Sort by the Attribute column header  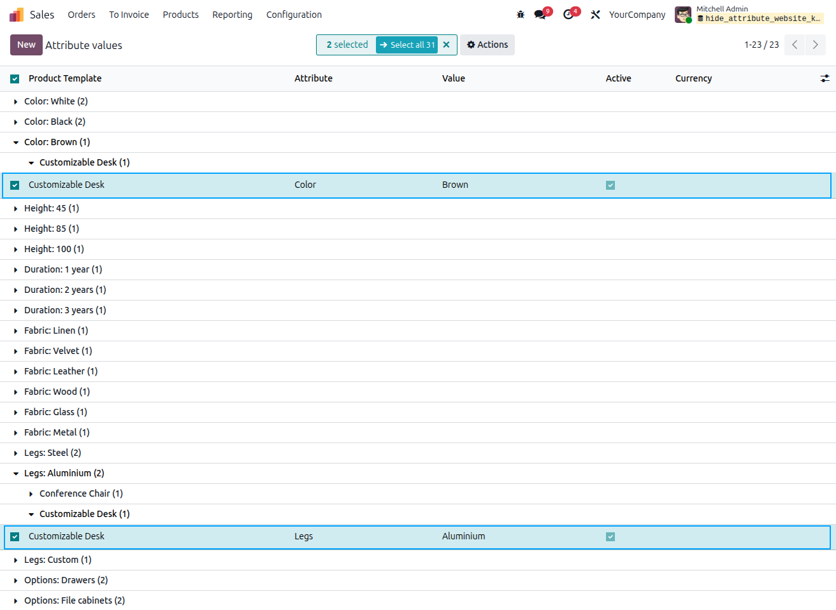pyautogui.click(x=313, y=78)
